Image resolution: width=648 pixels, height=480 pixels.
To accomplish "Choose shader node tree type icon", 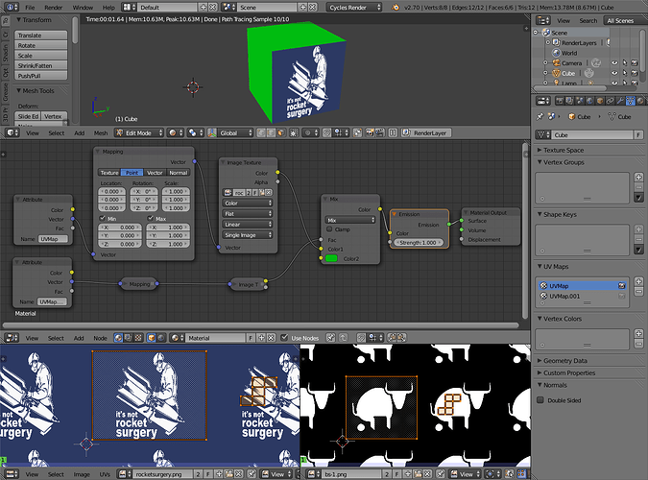I will coord(119,338).
